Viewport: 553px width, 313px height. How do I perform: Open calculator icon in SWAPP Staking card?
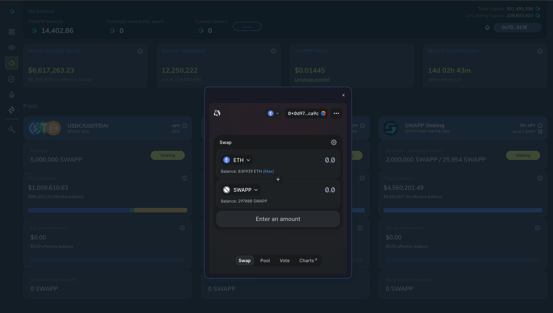(540, 132)
